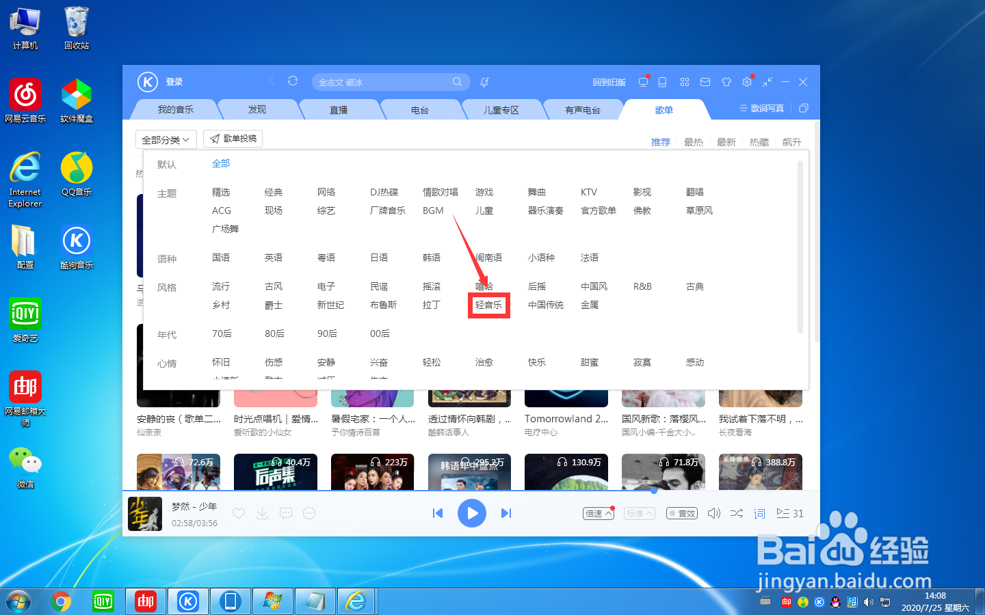Switch to the 发现 tab
Screen dimensions: 985x615
tap(257, 109)
